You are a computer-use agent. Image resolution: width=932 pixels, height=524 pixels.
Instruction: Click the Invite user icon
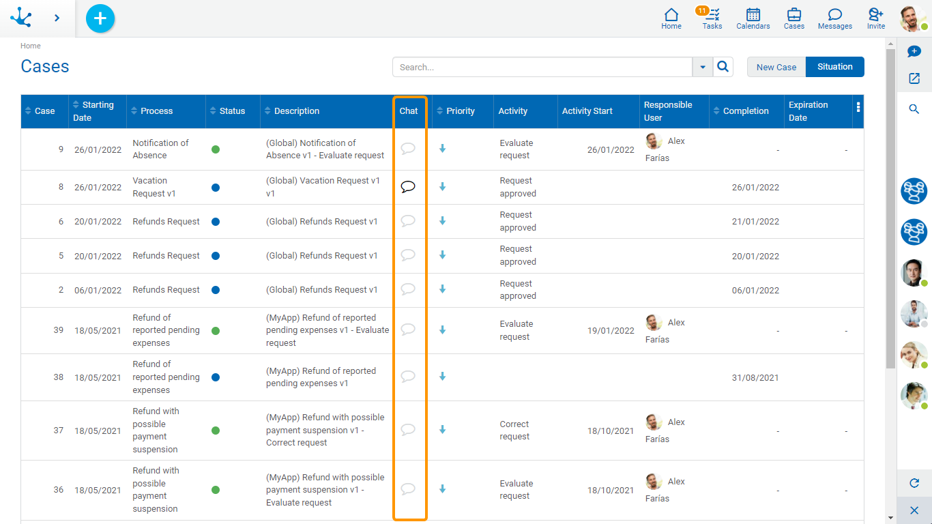[876, 18]
